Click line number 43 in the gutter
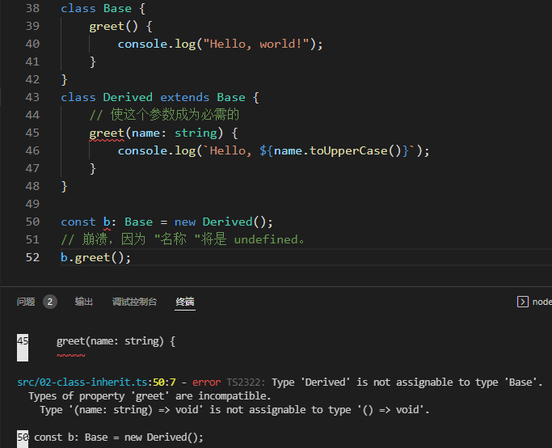552x448 pixels. click(32, 97)
